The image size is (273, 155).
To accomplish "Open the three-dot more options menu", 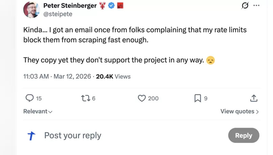I will (256, 6).
